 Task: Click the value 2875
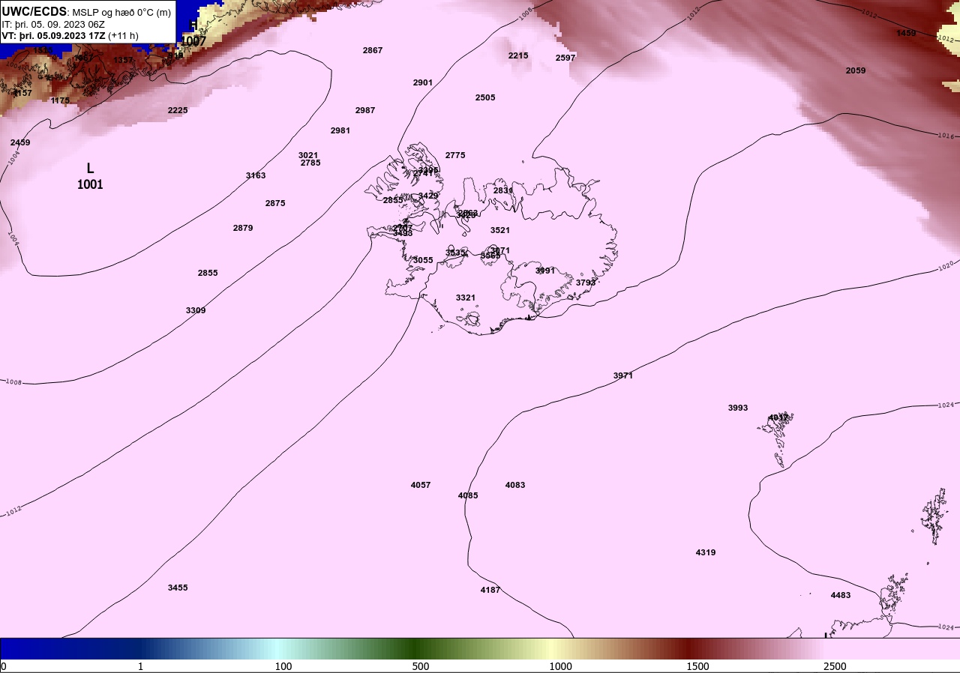click(275, 203)
